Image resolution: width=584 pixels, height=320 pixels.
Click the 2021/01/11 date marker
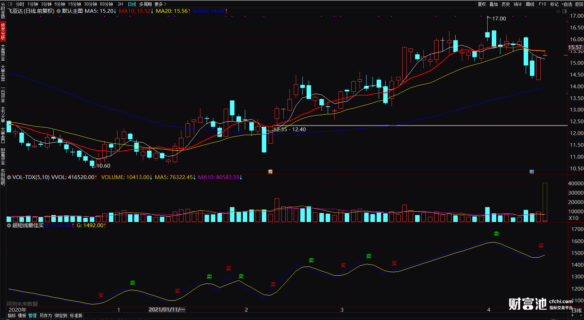167,310
